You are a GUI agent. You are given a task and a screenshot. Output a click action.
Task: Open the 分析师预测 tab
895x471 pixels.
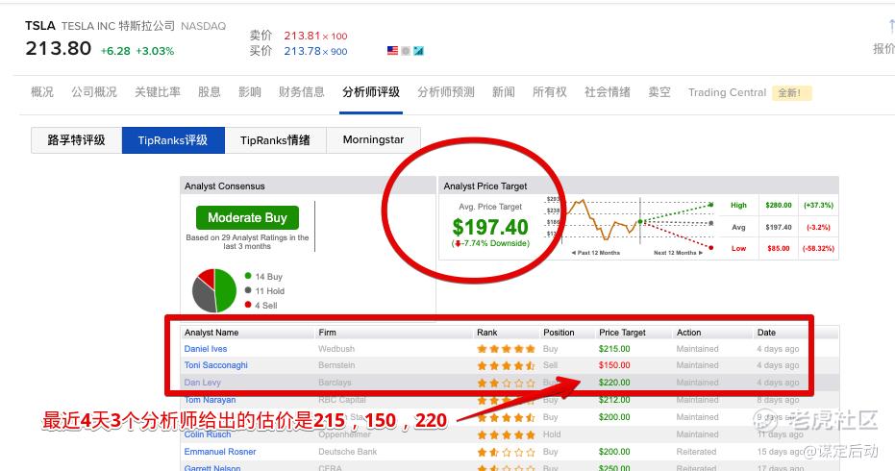tap(446, 92)
